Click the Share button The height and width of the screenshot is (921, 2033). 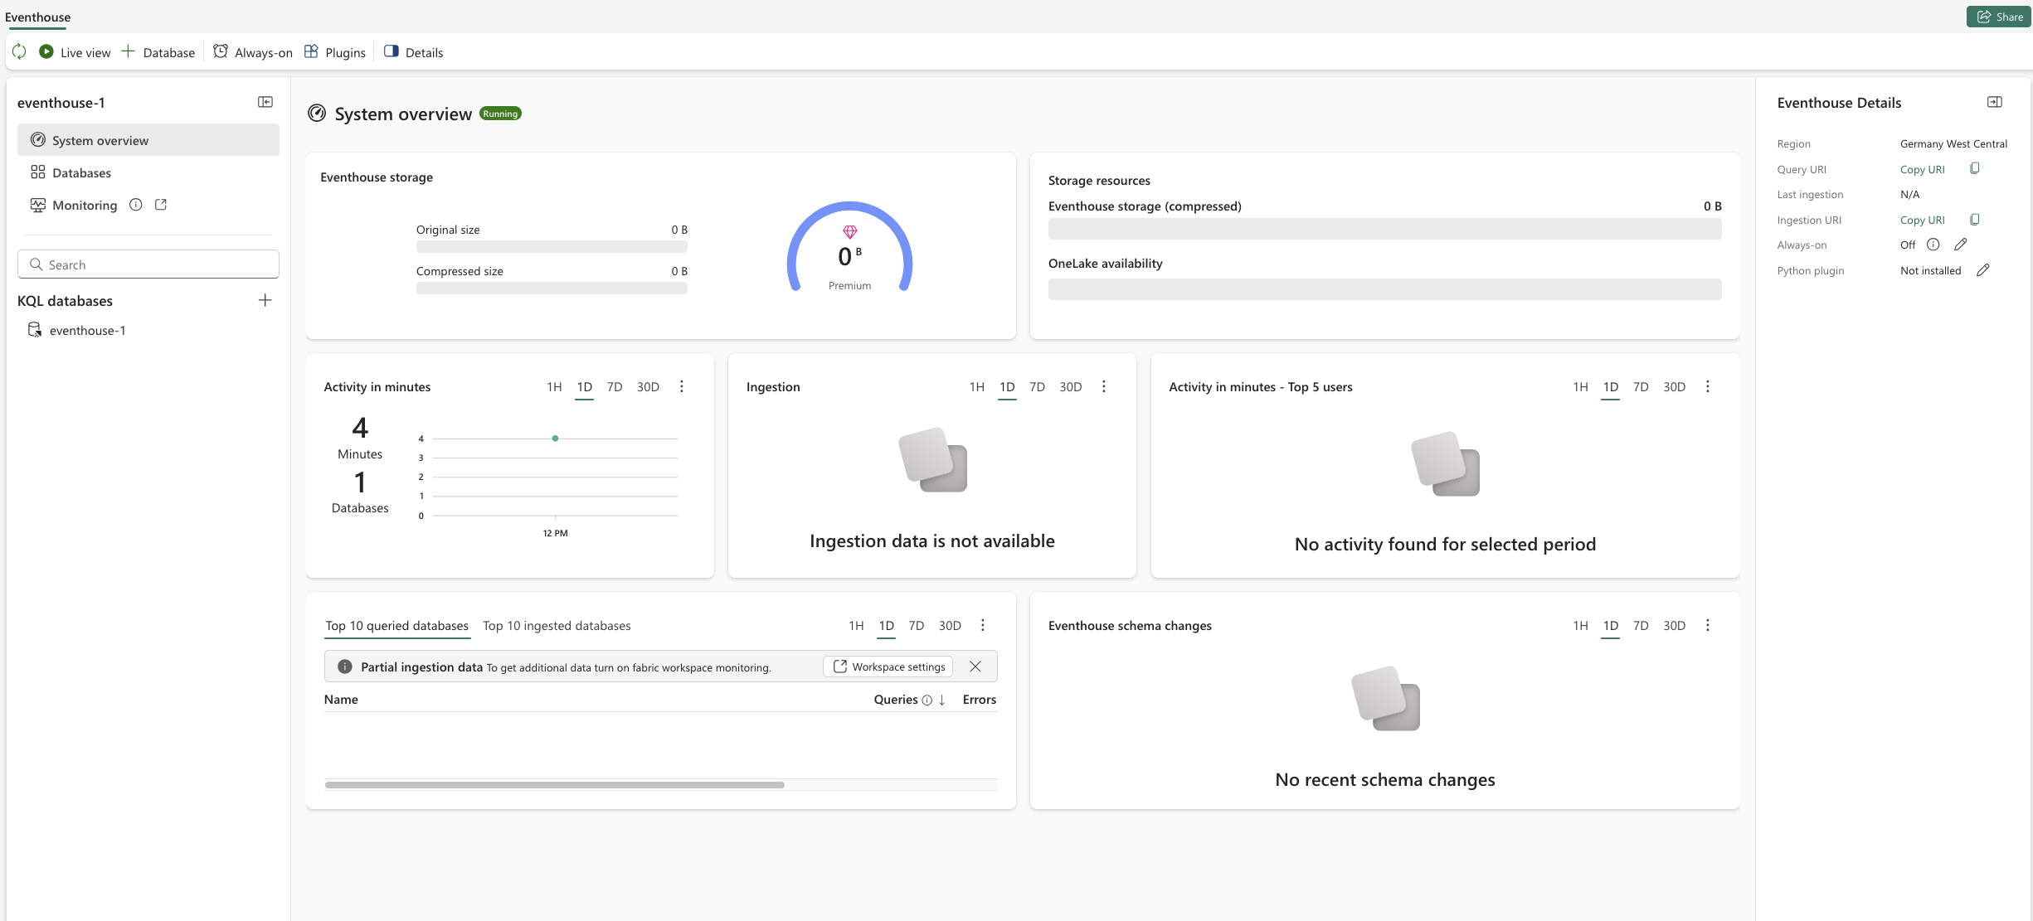click(1999, 17)
